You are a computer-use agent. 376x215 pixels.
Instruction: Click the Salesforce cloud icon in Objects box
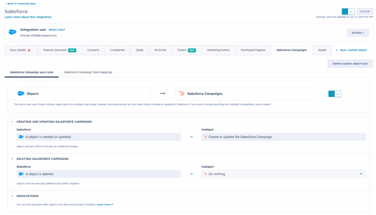click(x=21, y=93)
